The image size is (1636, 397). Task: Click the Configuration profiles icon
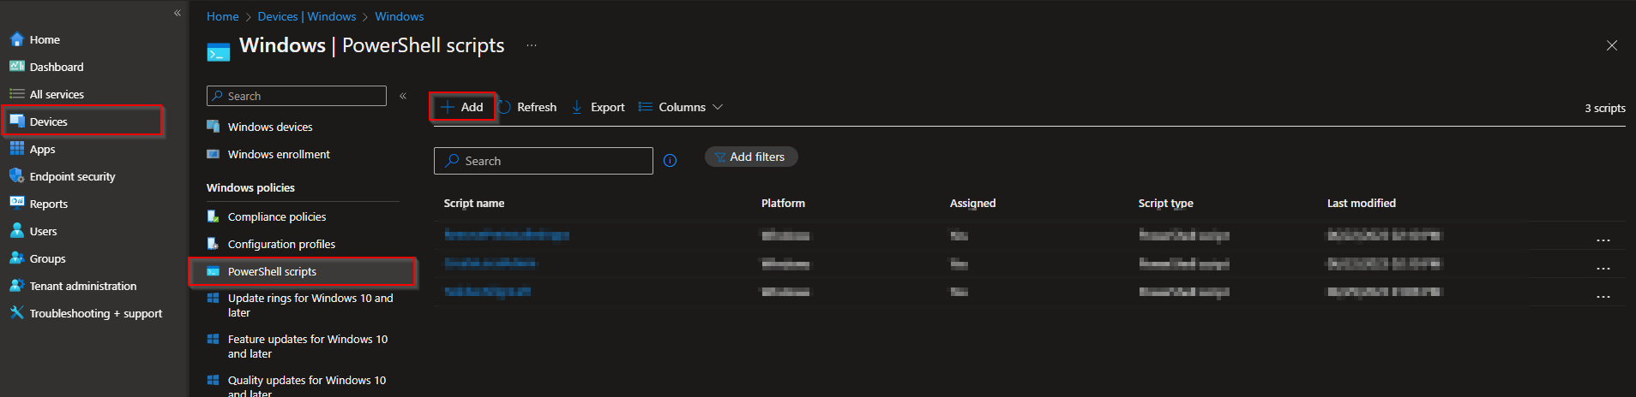[x=214, y=244]
